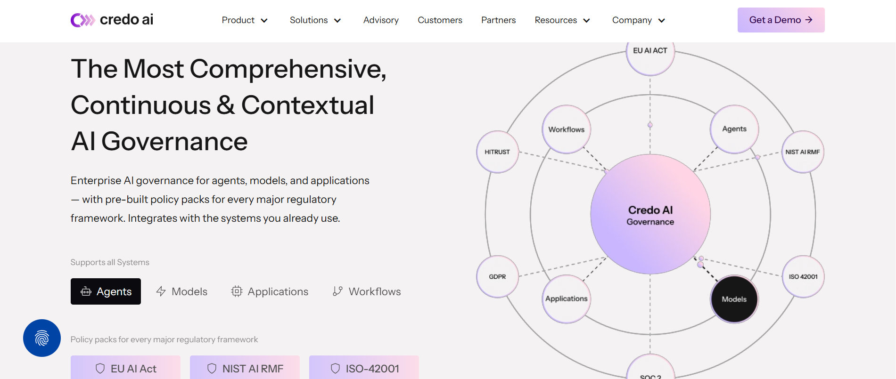This screenshot has height=379, width=896.
Task: Click the Credo AI logo
Action: (112, 20)
